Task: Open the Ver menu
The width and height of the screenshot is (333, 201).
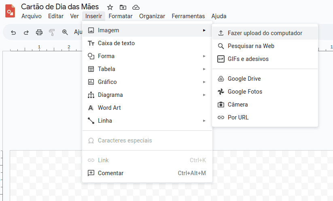Action: 74,16
